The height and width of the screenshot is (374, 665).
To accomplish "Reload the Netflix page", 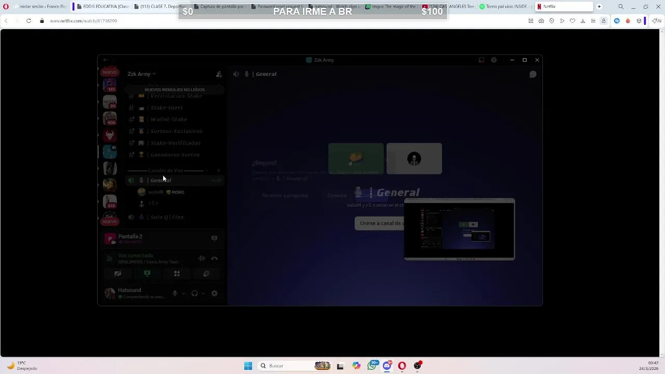I will 29,21.
